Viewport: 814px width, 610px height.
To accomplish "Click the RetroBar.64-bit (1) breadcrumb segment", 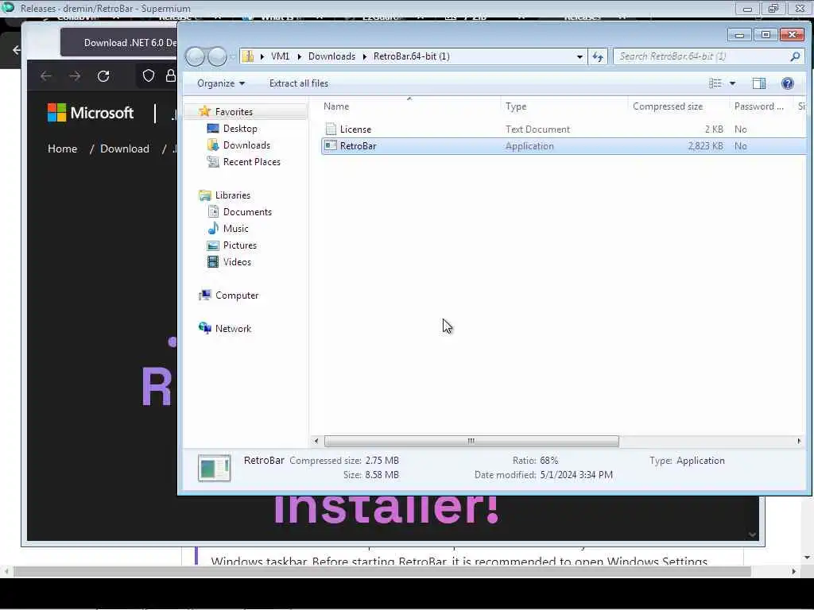I will tap(411, 56).
